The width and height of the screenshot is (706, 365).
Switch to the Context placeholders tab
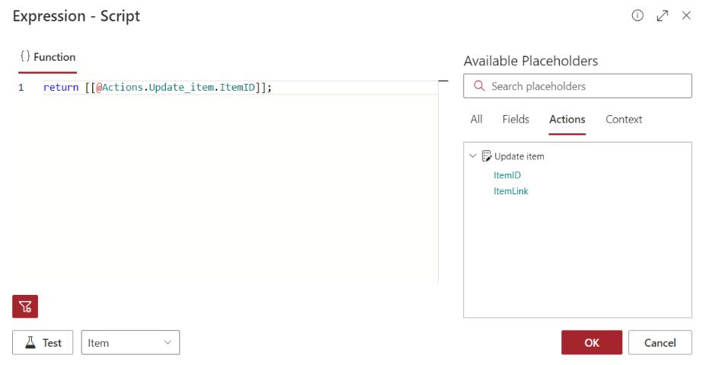point(624,120)
